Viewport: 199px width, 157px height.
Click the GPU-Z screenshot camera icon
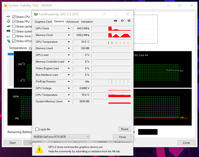115,21
